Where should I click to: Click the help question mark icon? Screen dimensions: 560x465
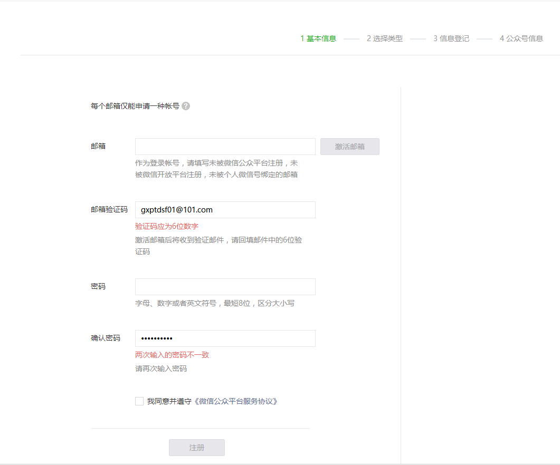[x=186, y=106]
